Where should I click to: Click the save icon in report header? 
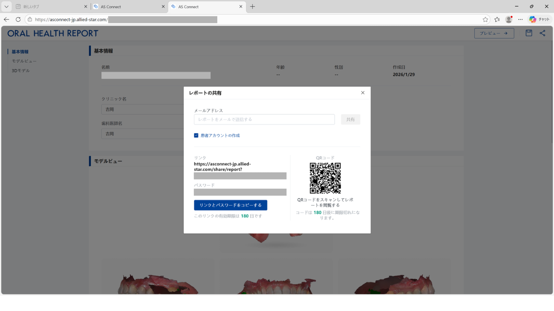(x=528, y=33)
